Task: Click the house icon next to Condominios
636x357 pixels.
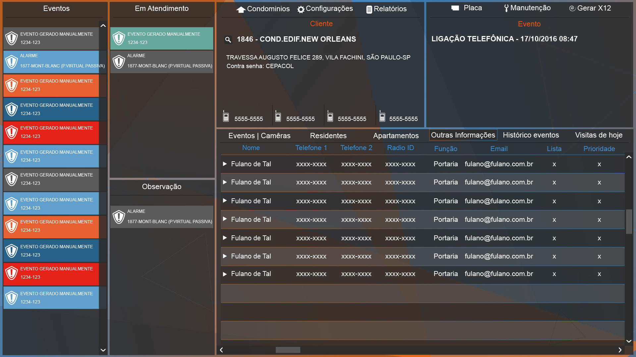Action: [241, 10]
